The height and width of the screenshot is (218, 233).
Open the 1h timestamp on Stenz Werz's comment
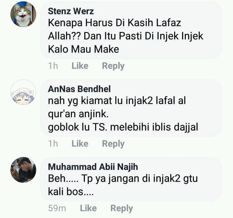53,66
